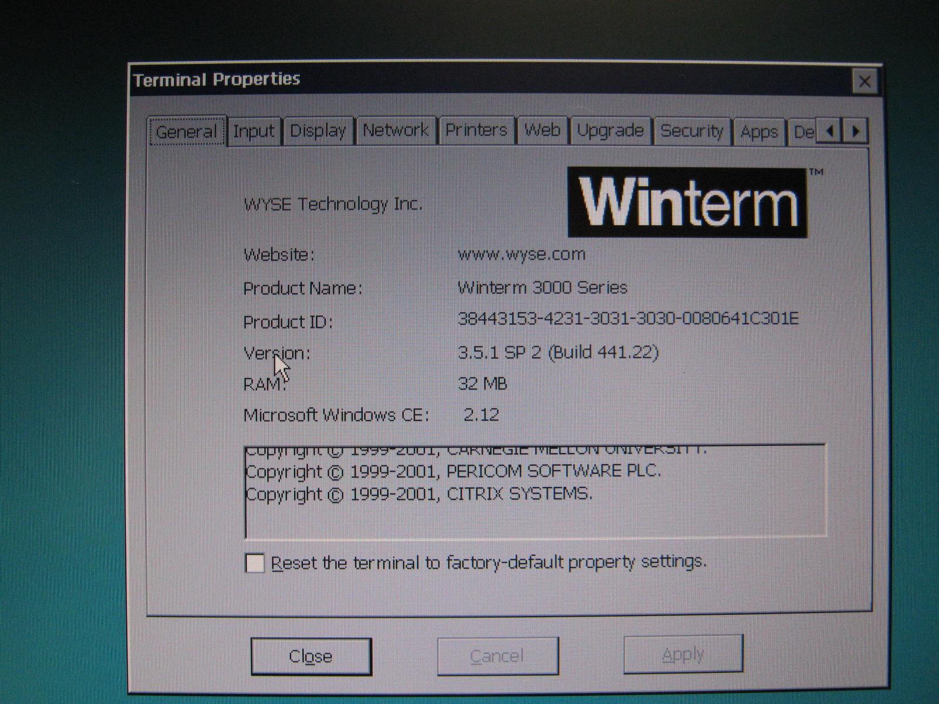Image resolution: width=939 pixels, height=704 pixels.
Task: Switch to the Network tab
Action: (396, 130)
